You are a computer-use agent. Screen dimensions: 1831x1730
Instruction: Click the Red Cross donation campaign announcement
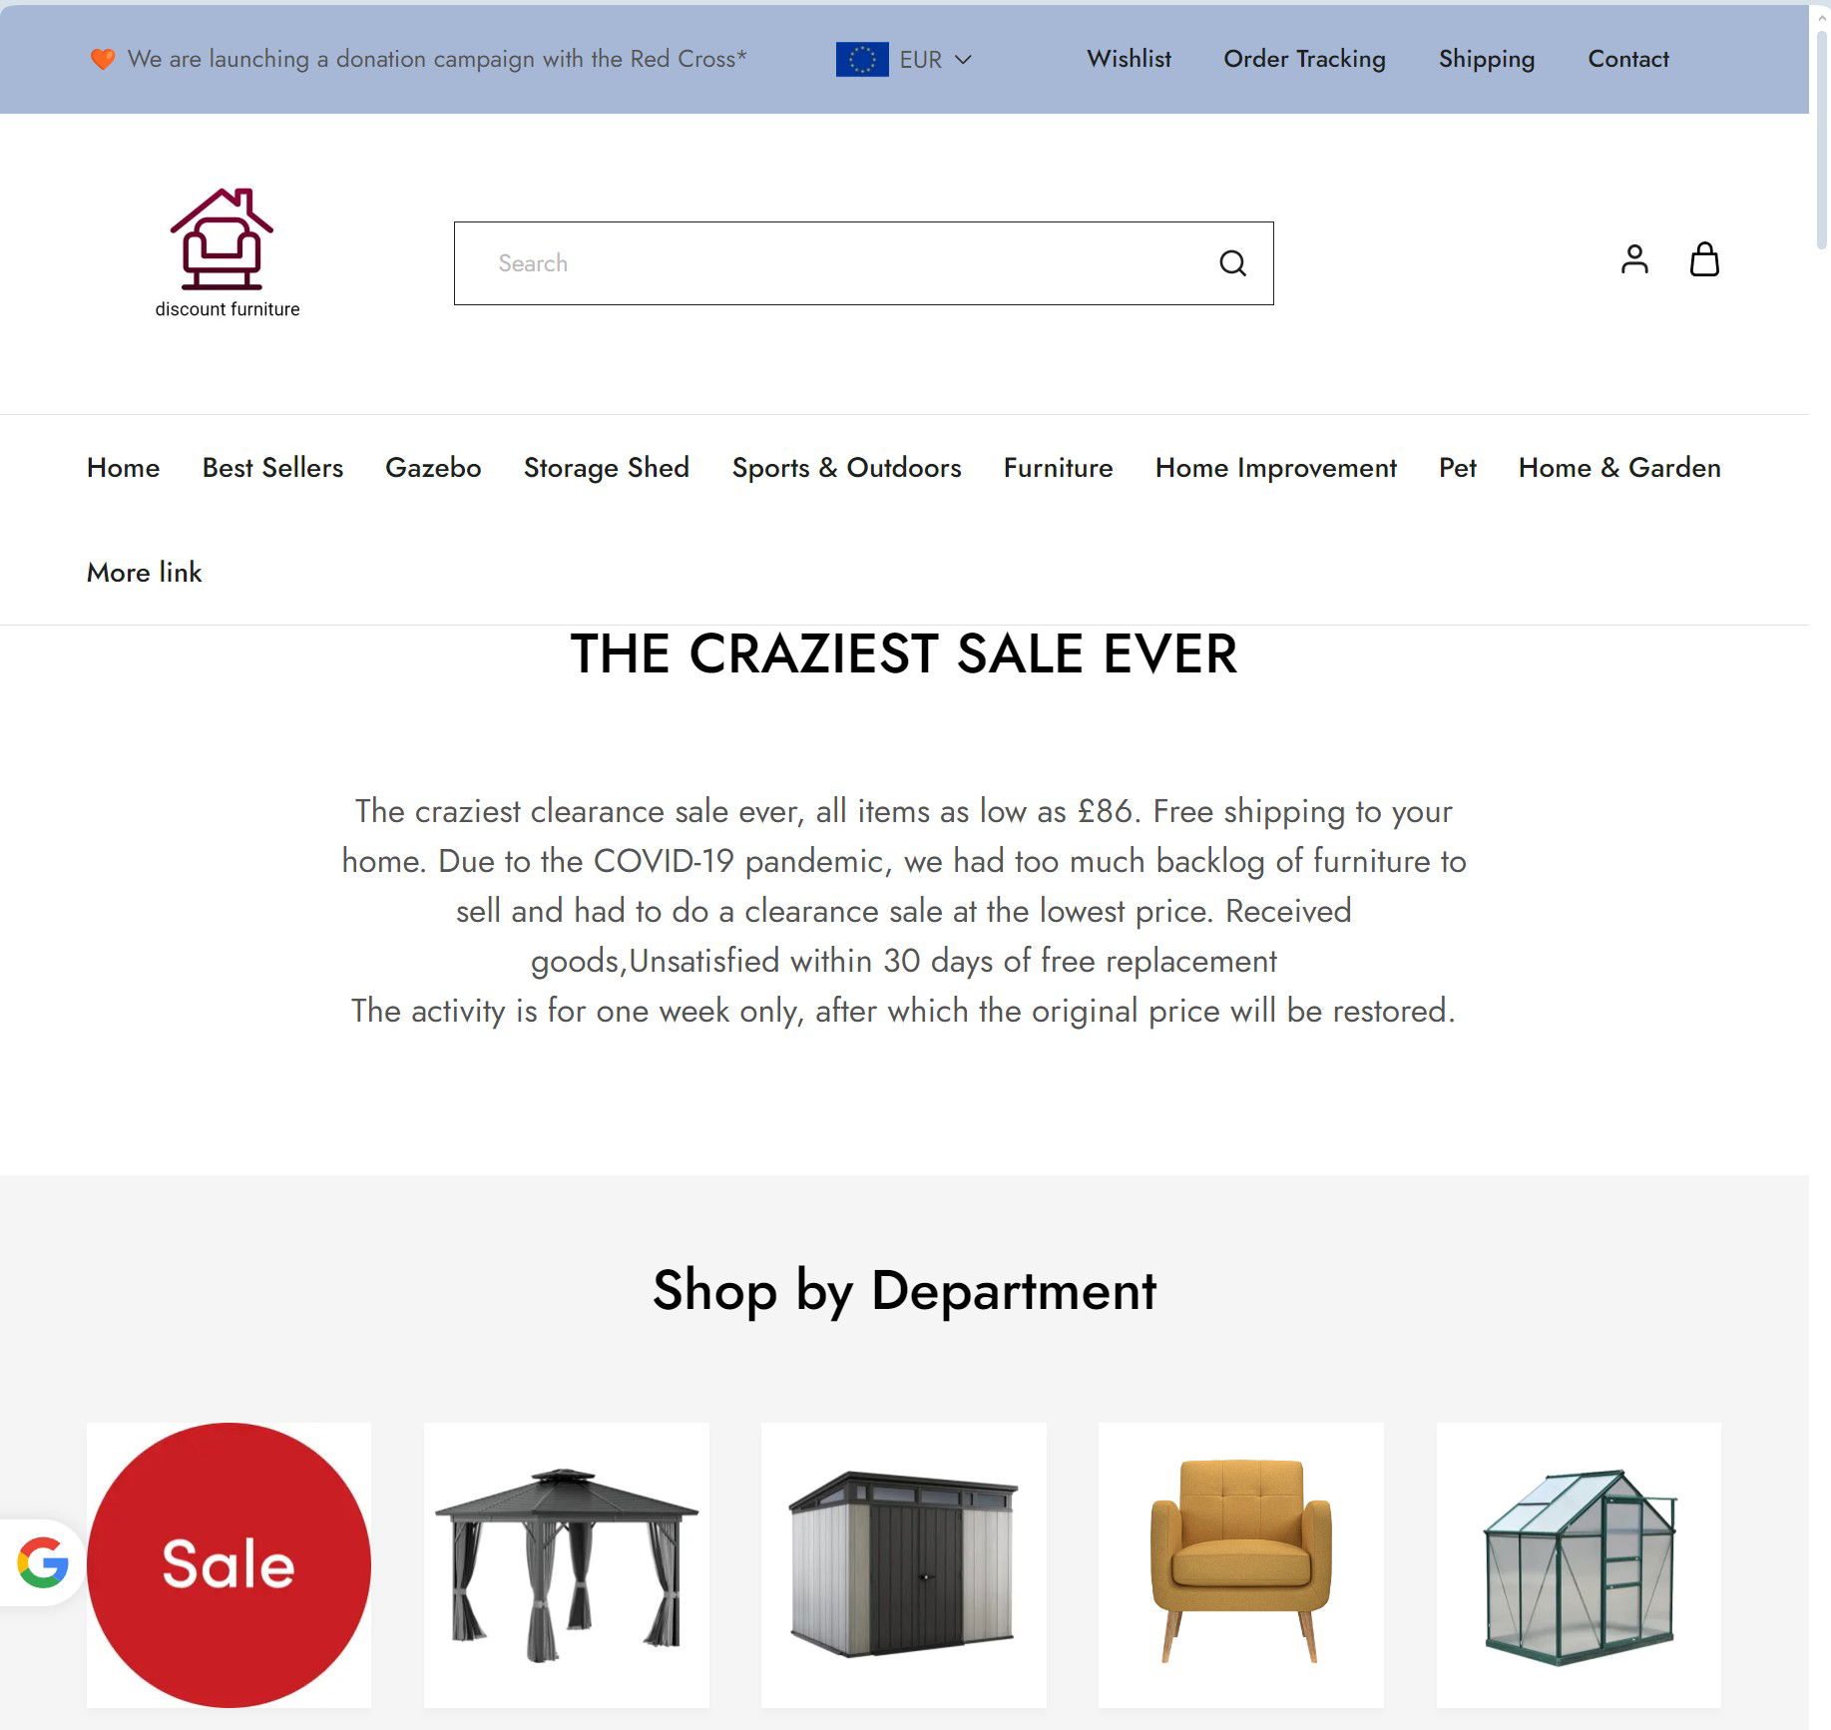[437, 59]
